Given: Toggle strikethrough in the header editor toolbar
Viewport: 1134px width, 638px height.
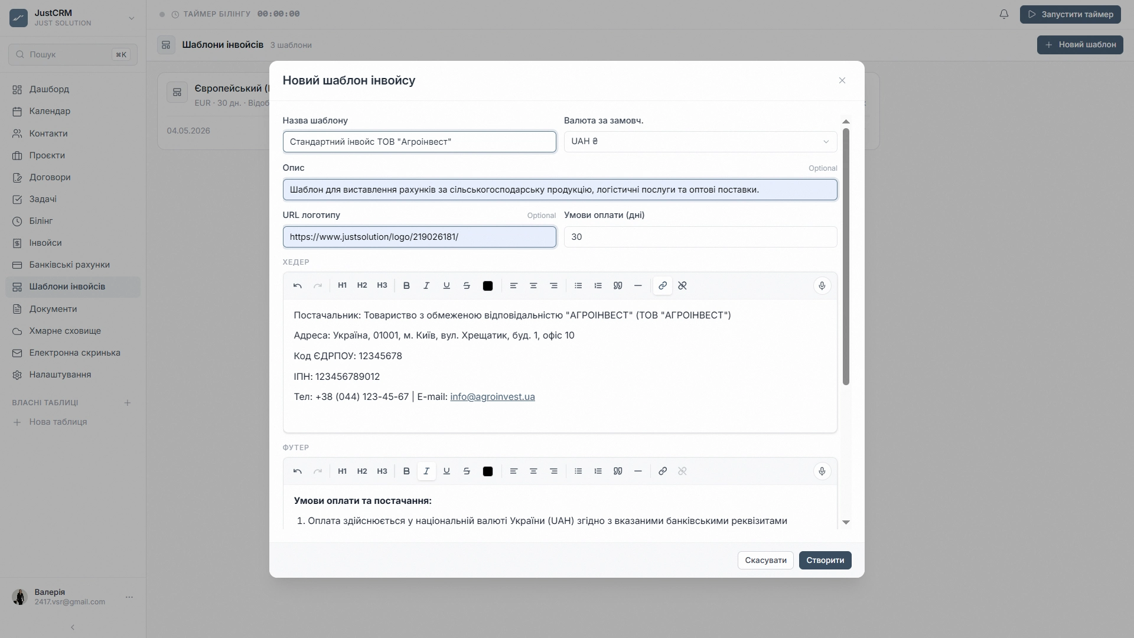Looking at the screenshot, I should click(467, 286).
